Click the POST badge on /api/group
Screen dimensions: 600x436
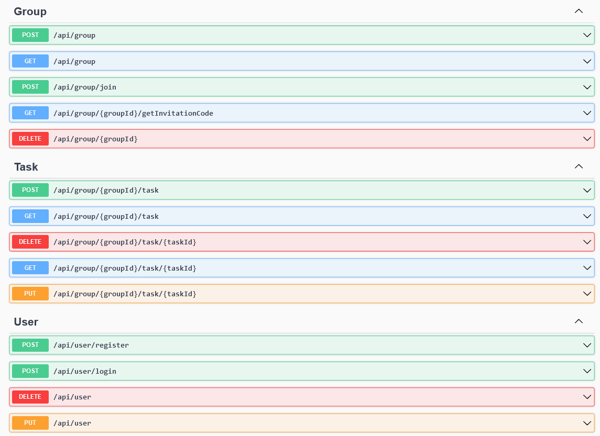[30, 35]
